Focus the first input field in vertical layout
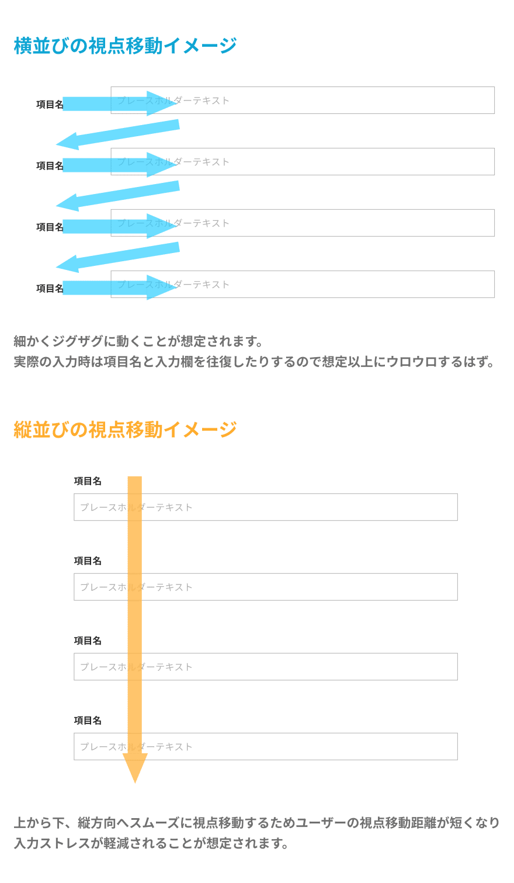 tap(292, 507)
